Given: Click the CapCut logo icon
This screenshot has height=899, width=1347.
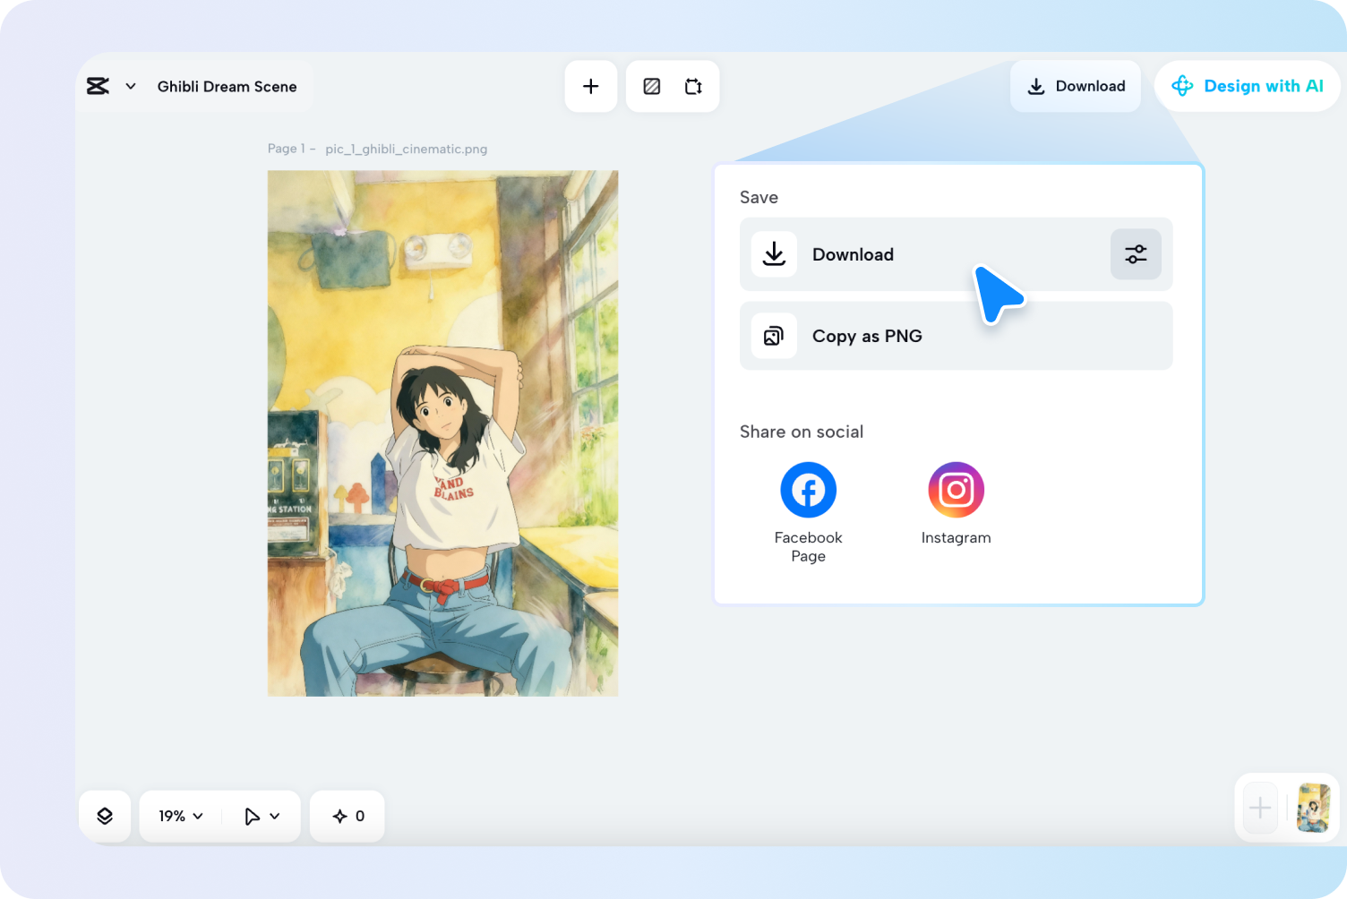Looking at the screenshot, I should point(98,86).
